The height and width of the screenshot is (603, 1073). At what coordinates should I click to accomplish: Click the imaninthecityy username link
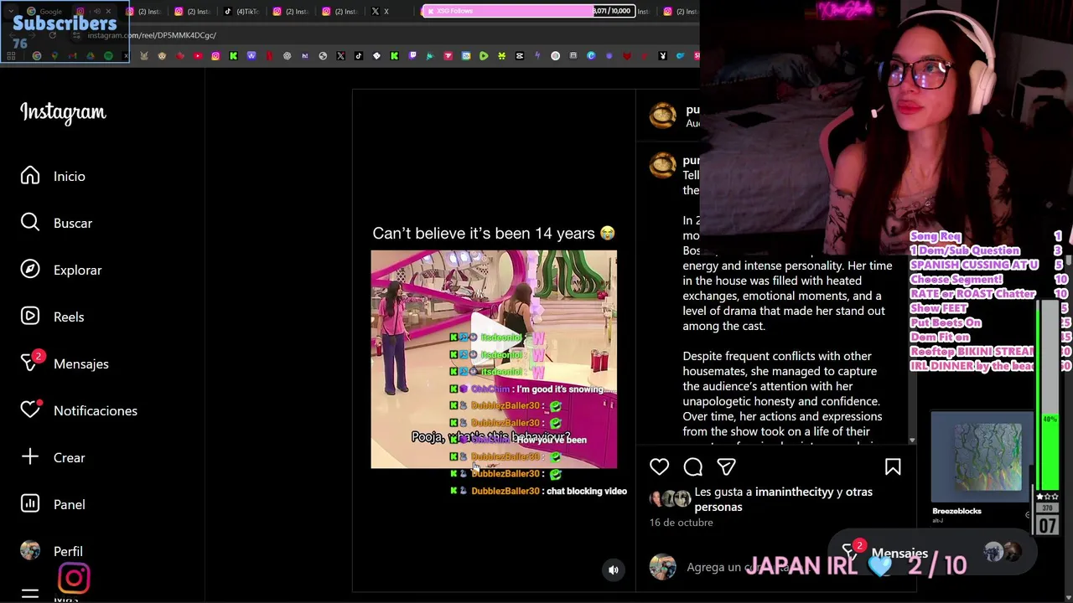(795, 492)
